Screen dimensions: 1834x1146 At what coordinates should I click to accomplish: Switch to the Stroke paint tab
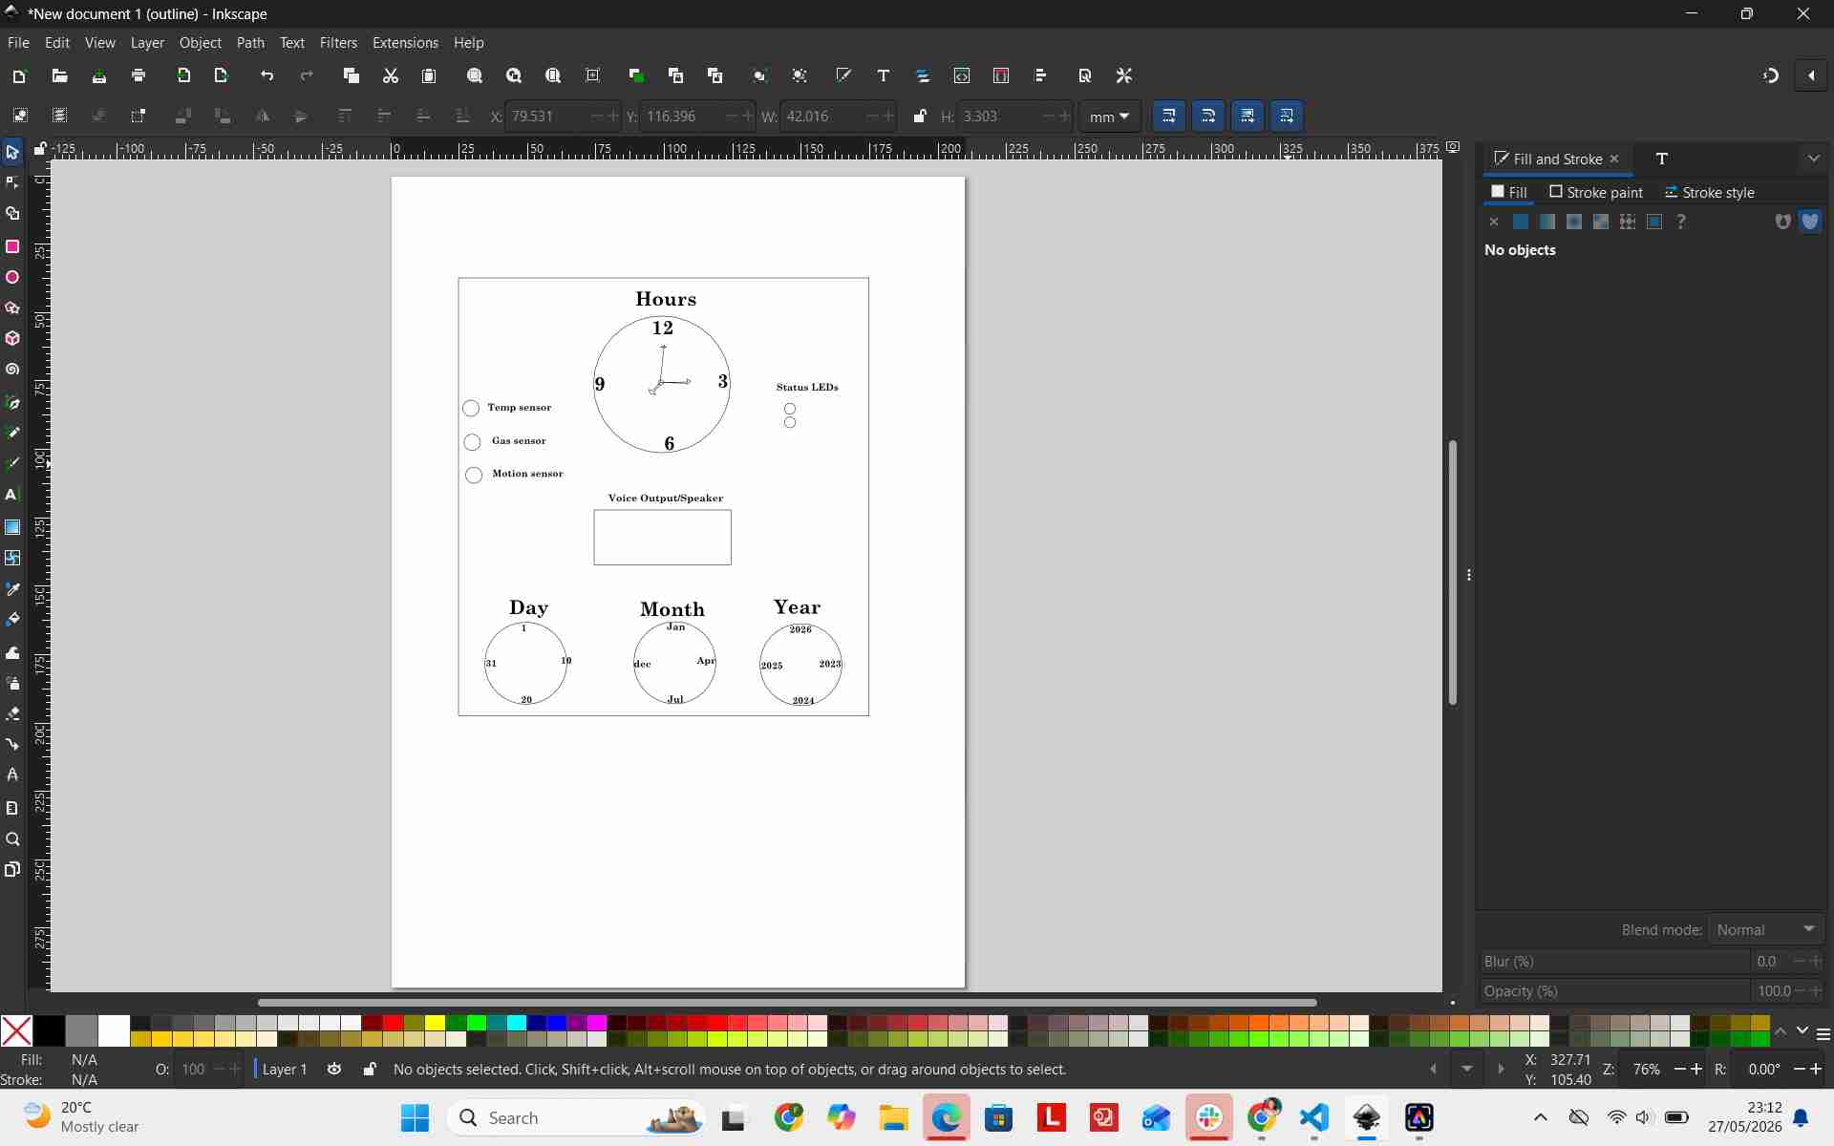(x=1596, y=192)
